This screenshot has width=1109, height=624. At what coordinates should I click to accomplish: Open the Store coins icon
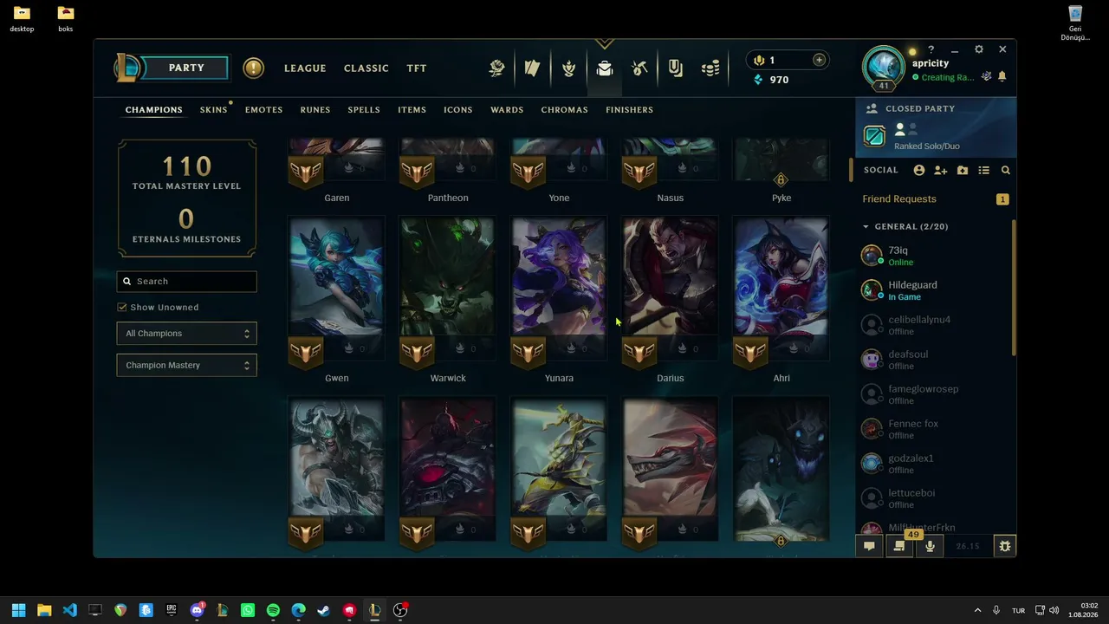pyautogui.click(x=710, y=68)
